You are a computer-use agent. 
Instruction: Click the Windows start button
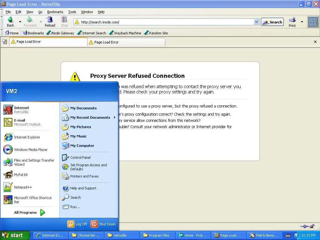click(x=15, y=235)
